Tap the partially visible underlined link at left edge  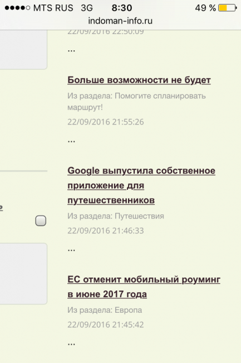tap(1, 207)
